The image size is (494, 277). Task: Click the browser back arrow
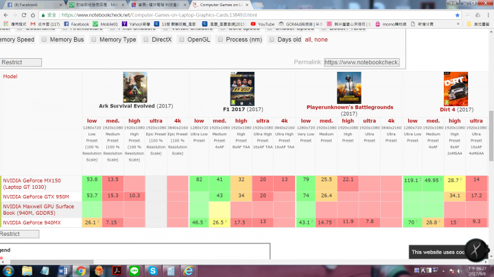(6, 15)
